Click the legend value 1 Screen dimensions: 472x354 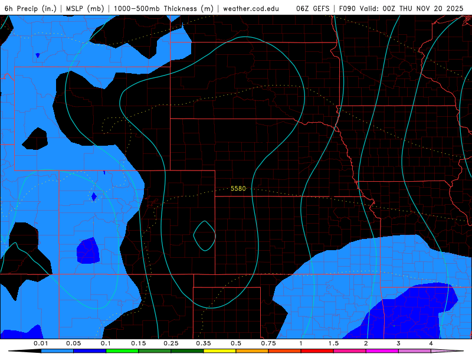pos(301,343)
